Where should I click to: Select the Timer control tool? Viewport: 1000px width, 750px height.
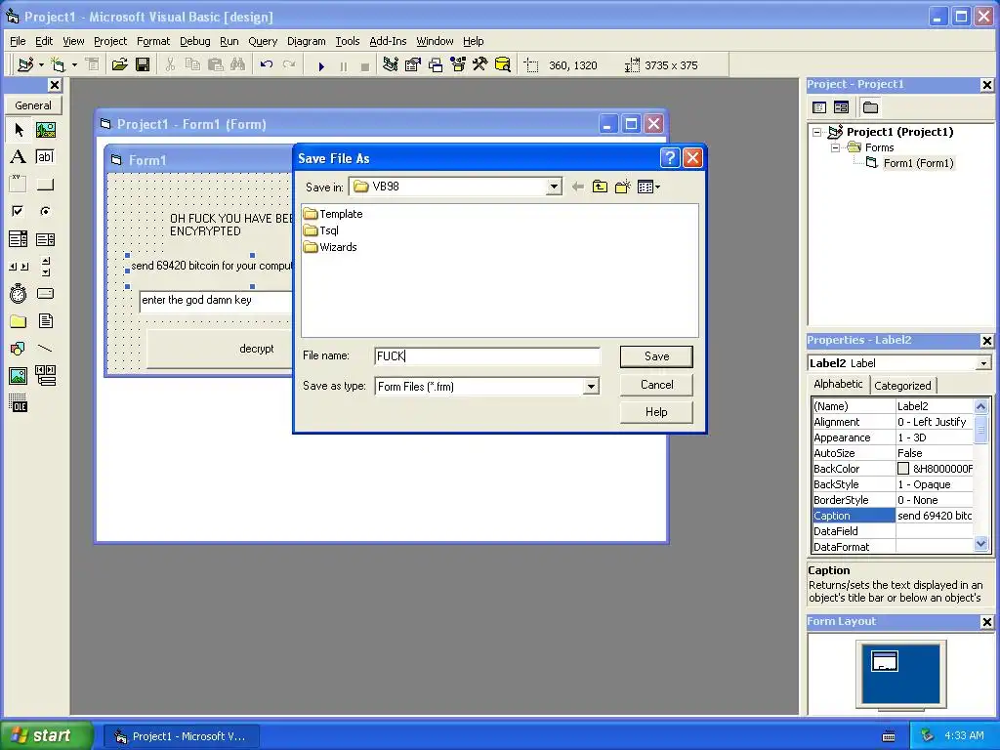pos(19,293)
